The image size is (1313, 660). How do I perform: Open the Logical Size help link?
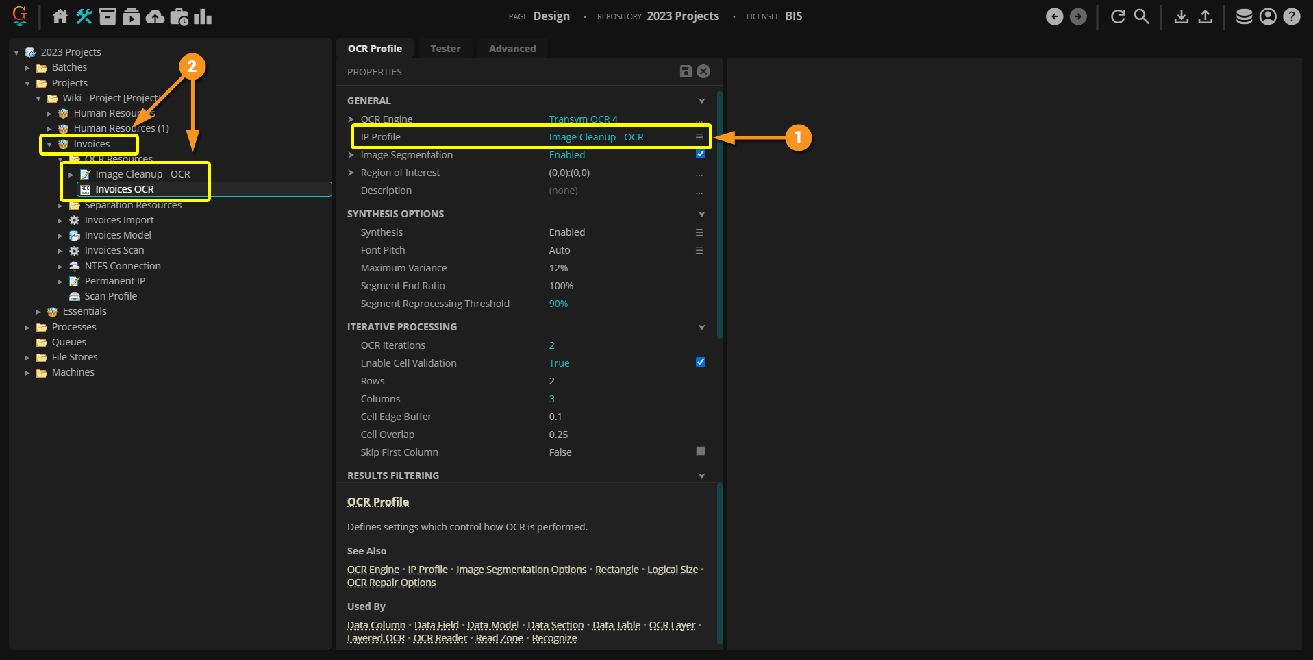[x=673, y=570]
